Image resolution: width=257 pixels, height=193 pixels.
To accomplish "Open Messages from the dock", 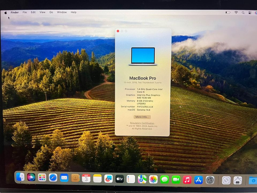I will click(x=165, y=179).
